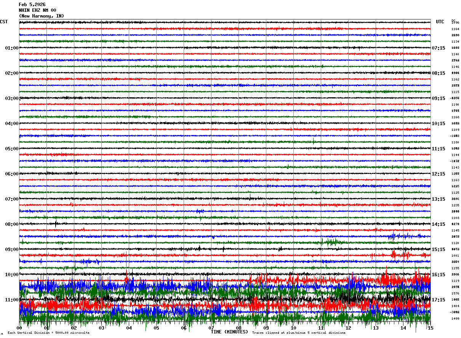
Task: Click the DC offset value '1109'
Action: coord(455,130)
